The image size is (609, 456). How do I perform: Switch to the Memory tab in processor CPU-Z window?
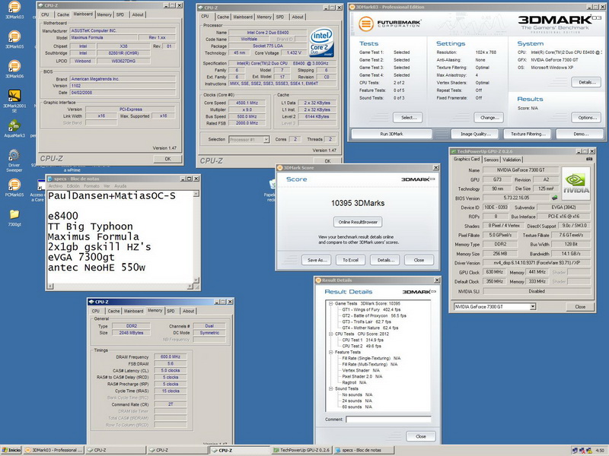263,17
